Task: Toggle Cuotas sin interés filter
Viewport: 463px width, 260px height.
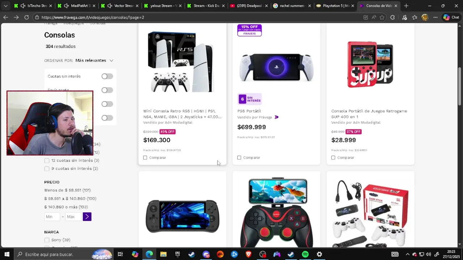Action: pos(107,76)
